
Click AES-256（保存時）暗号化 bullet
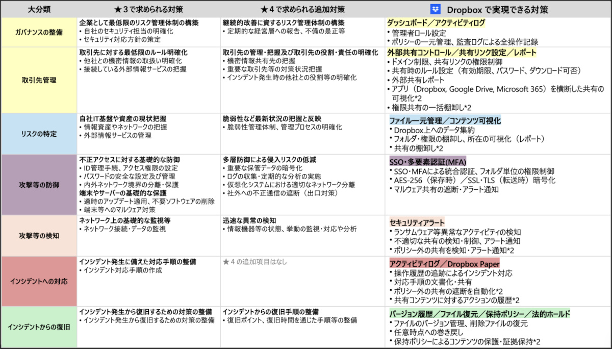point(472,180)
